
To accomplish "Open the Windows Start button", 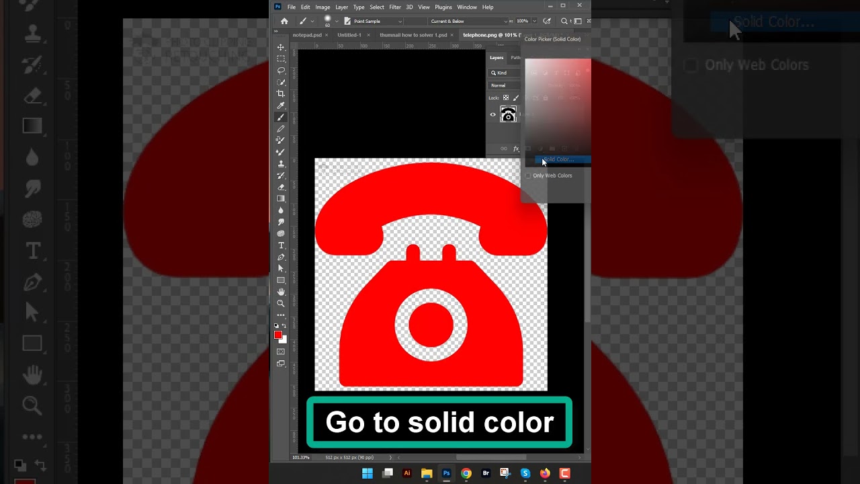I will pos(368,473).
